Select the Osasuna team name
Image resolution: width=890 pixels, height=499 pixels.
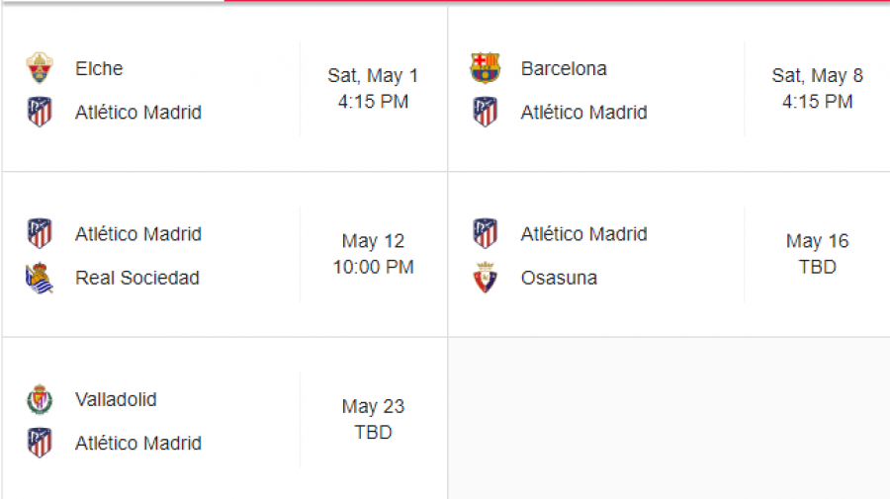(x=559, y=278)
